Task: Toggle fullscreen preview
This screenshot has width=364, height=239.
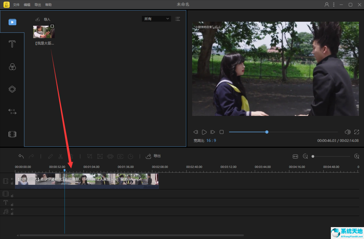Action: (357, 132)
